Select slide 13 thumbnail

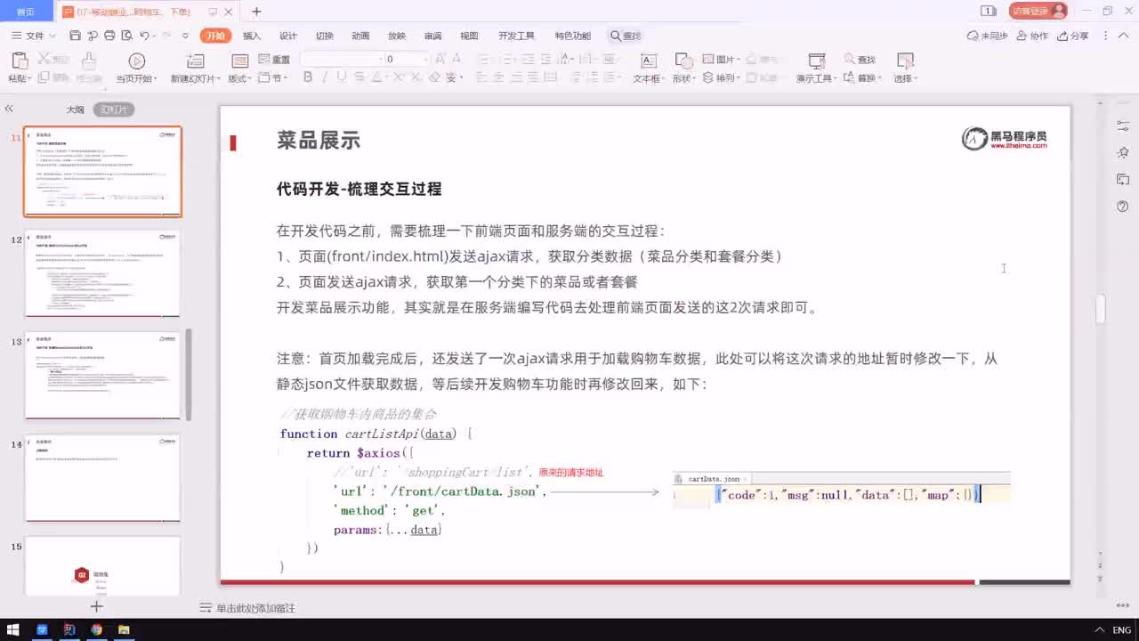102,375
